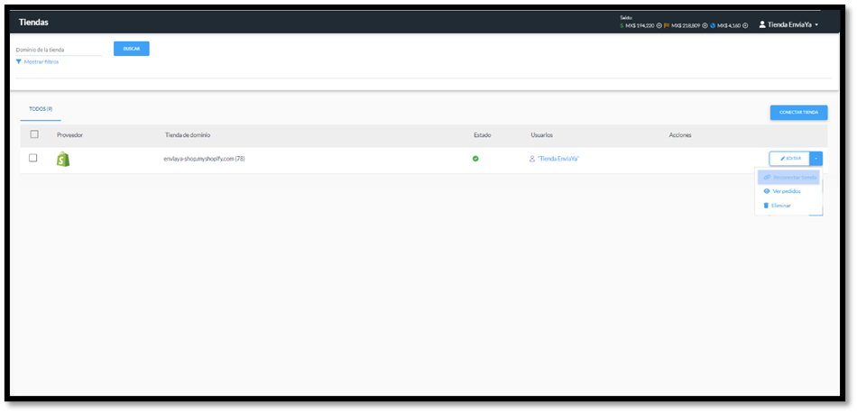Click plus icon next to MX$ 218,809
Viewport: 857px width, 413px height.
[x=705, y=25]
